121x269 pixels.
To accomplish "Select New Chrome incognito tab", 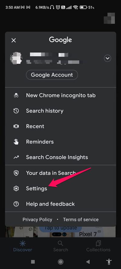I will click(60, 95).
